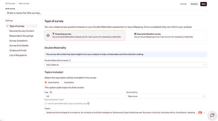218x121 pixels.
Task: Open List of Recipients section
Action: 18,55
